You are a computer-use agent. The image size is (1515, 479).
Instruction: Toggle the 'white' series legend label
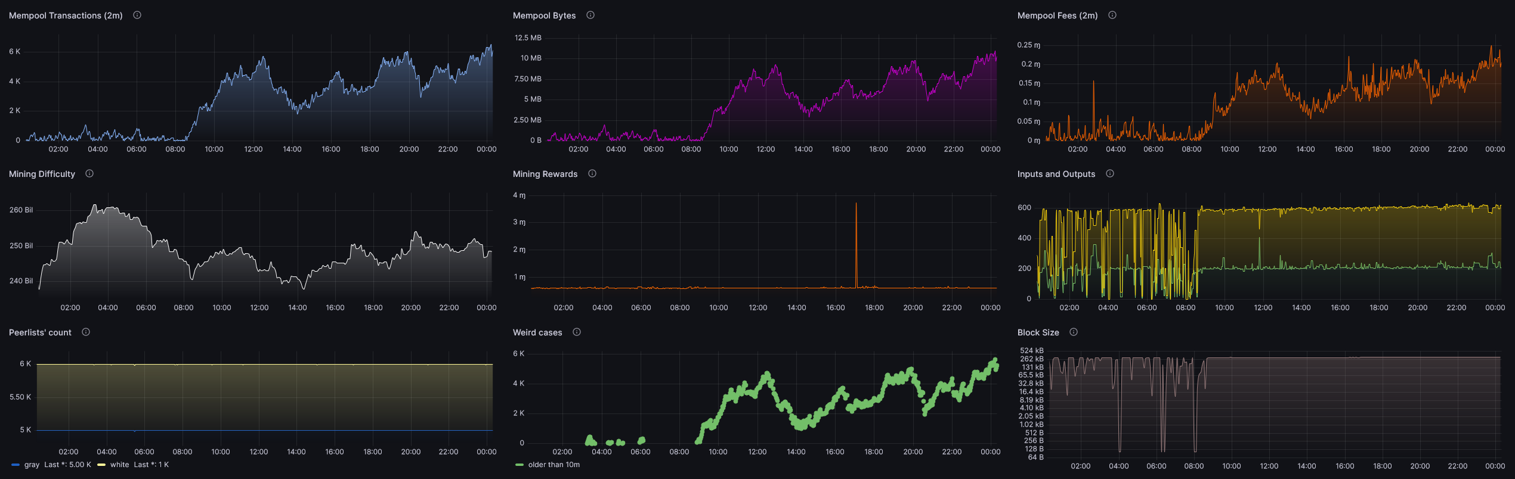119,465
